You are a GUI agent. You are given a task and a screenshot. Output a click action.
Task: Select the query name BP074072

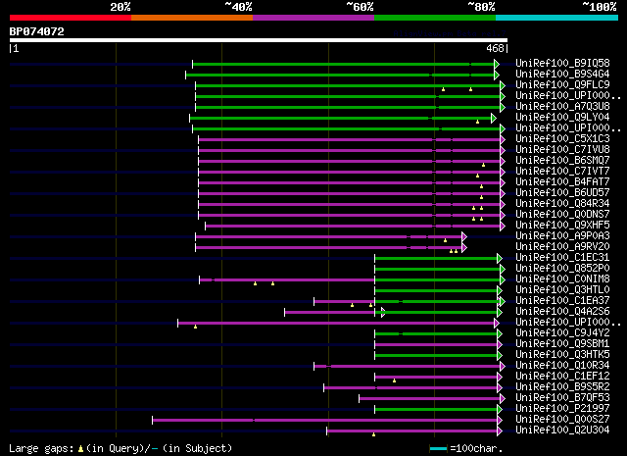tap(37, 31)
